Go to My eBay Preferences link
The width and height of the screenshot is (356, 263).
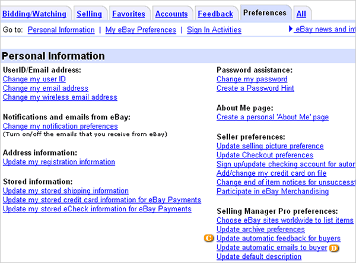click(x=141, y=30)
